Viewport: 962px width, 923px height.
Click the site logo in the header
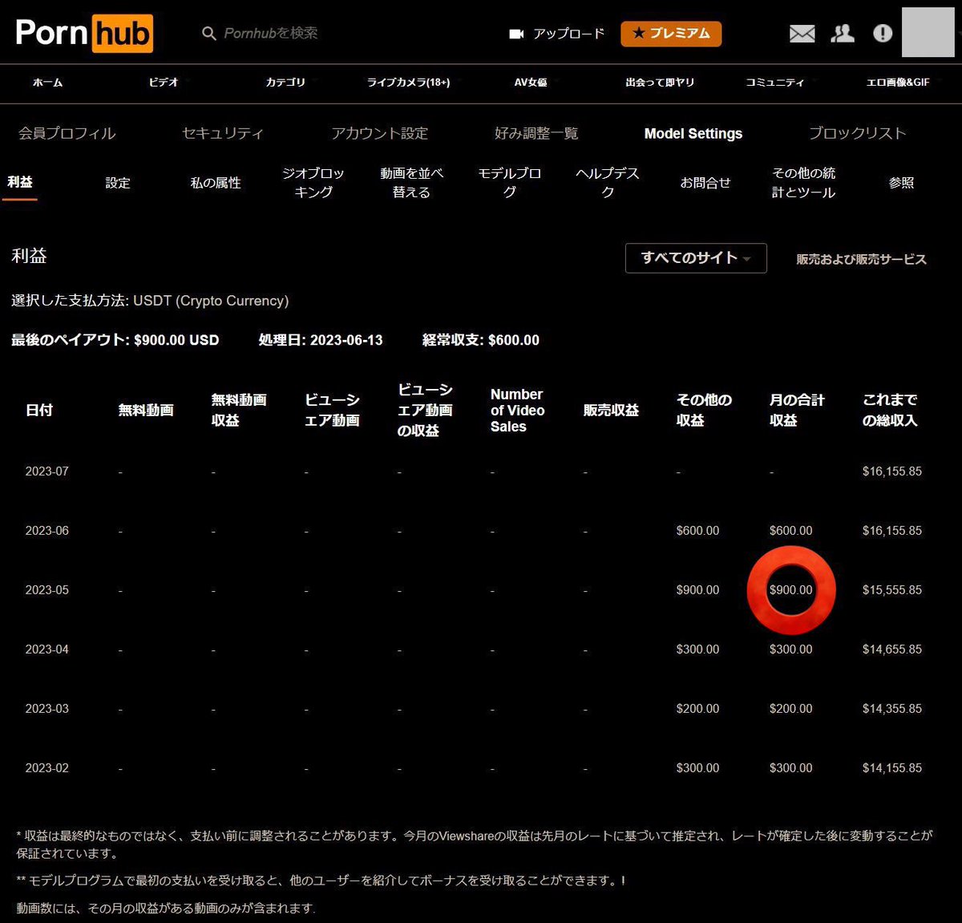(x=84, y=33)
